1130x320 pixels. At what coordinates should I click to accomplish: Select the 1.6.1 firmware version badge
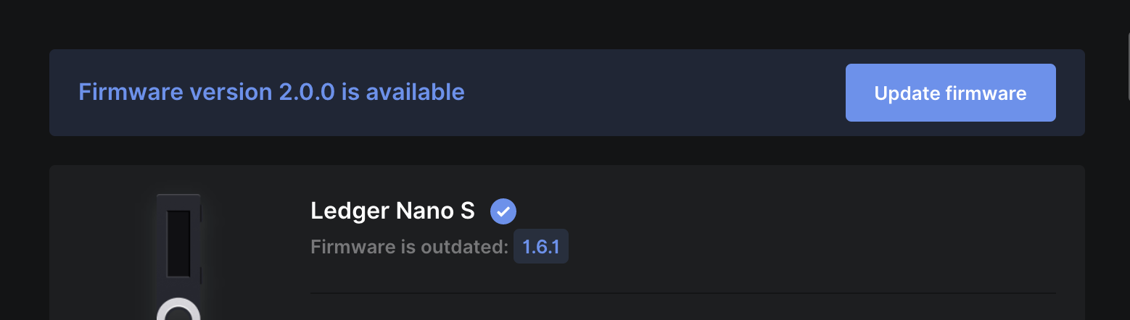(540, 247)
